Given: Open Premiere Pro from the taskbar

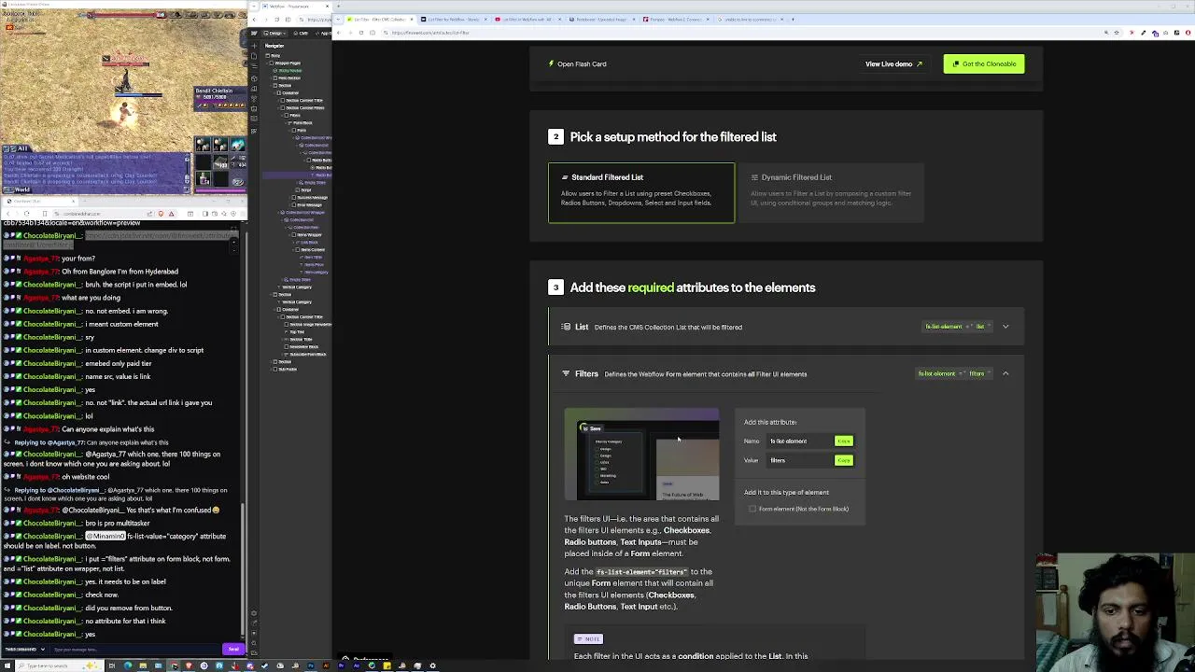Looking at the screenshot, I should 341,665.
